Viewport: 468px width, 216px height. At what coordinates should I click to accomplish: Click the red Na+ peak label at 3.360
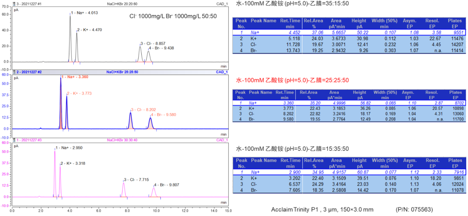75,77
